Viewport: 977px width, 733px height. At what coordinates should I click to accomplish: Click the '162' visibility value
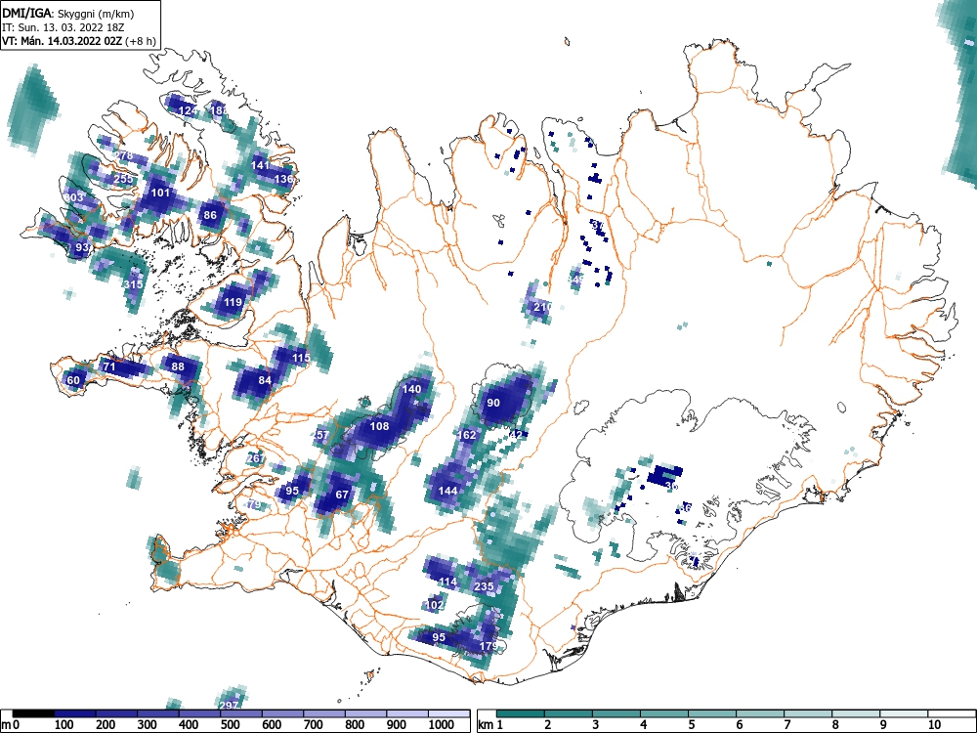pyautogui.click(x=467, y=435)
